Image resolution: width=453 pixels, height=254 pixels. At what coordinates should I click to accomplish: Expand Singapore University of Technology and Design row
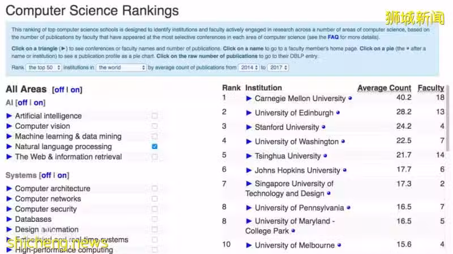[x=249, y=183]
